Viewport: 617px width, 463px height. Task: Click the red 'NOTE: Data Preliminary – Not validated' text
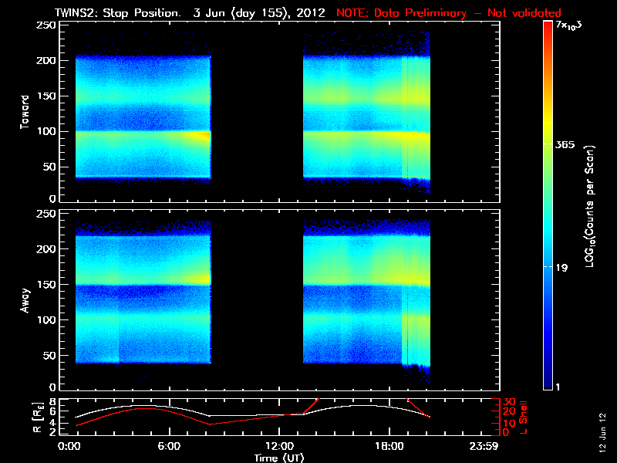pos(449,13)
